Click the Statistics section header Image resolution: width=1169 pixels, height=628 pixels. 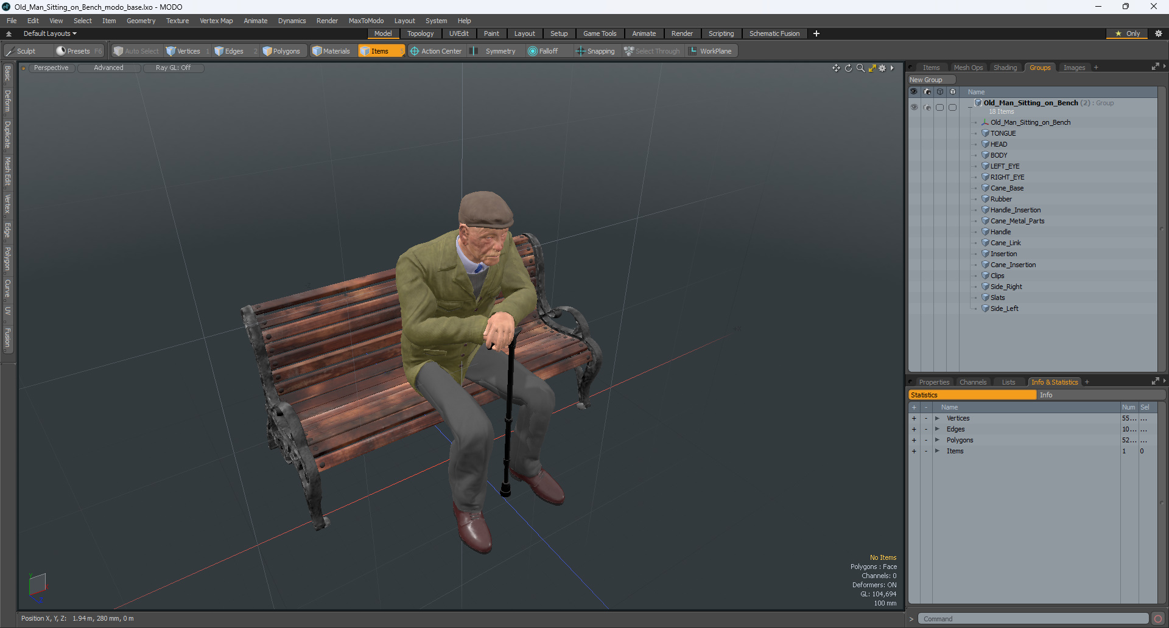(972, 395)
